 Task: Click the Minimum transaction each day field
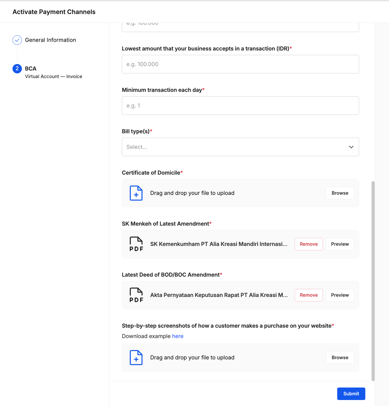pyautogui.click(x=240, y=105)
